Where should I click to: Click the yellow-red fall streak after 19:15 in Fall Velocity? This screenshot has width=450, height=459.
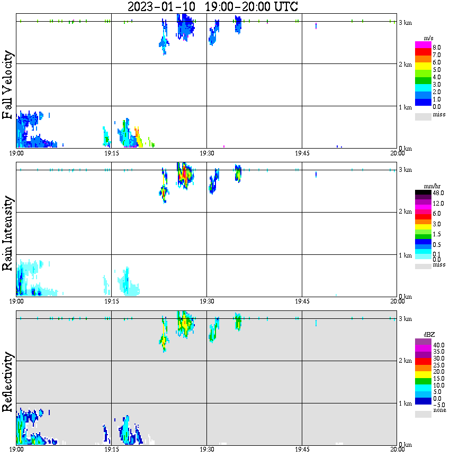[x=138, y=137]
